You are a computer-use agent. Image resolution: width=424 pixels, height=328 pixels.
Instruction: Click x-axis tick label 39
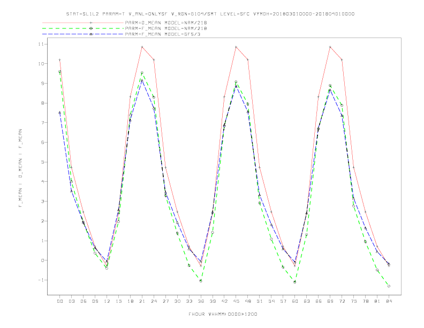click(x=213, y=301)
